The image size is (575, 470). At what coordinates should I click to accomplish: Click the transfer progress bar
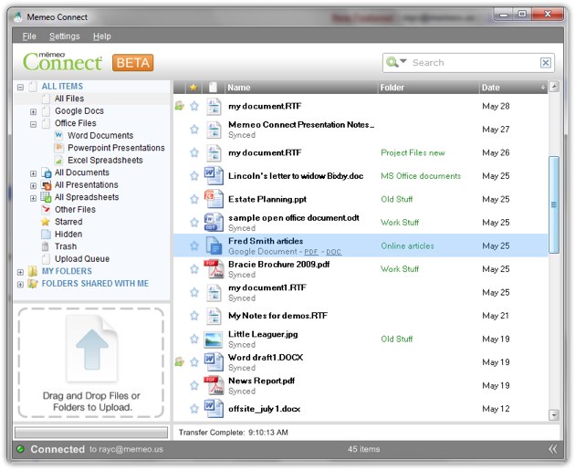click(91, 432)
